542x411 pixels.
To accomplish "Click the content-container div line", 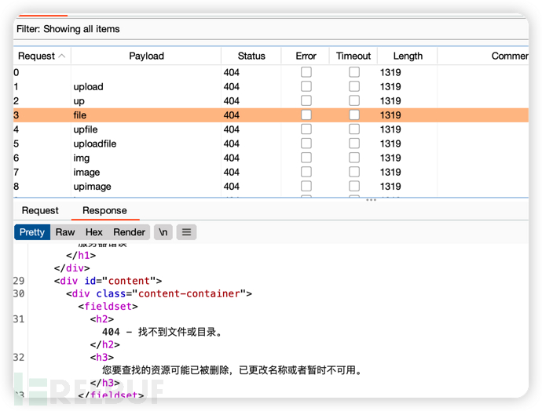I will 159,293.
